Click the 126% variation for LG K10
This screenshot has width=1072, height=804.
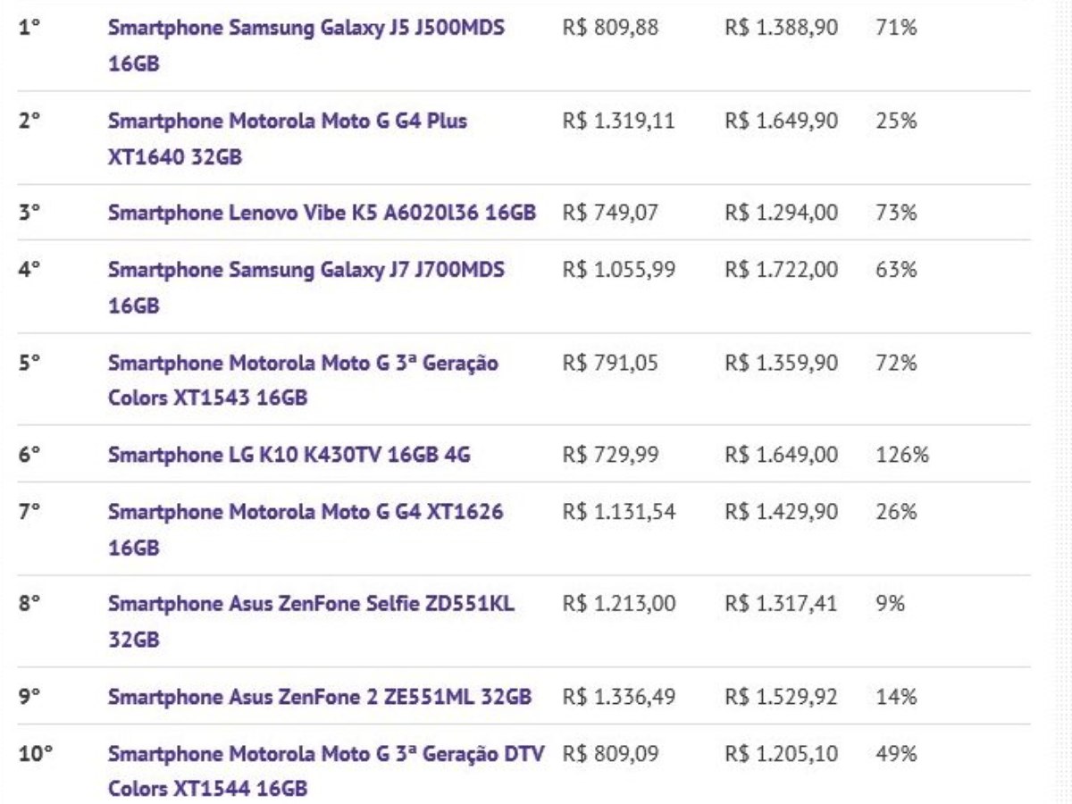(x=902, y=456)
